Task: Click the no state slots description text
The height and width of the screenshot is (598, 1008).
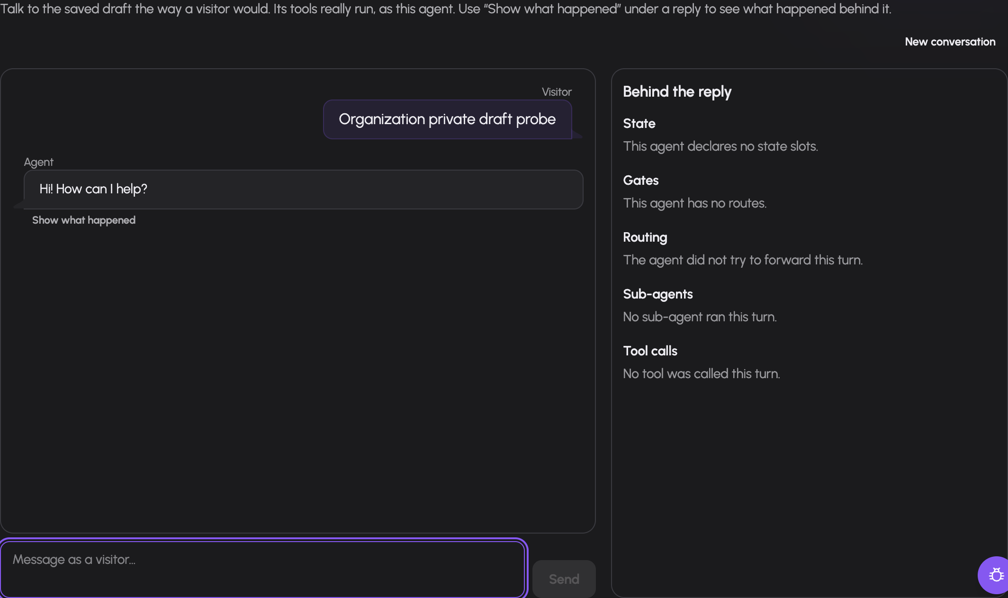Action: (720, 146)
